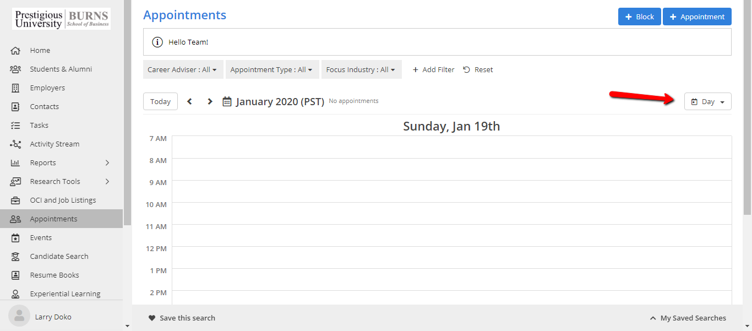Image resolution: width=752 pixels, height=331 pixels.
Task: Click the blue Appointment button
Action: pos(696,17)
